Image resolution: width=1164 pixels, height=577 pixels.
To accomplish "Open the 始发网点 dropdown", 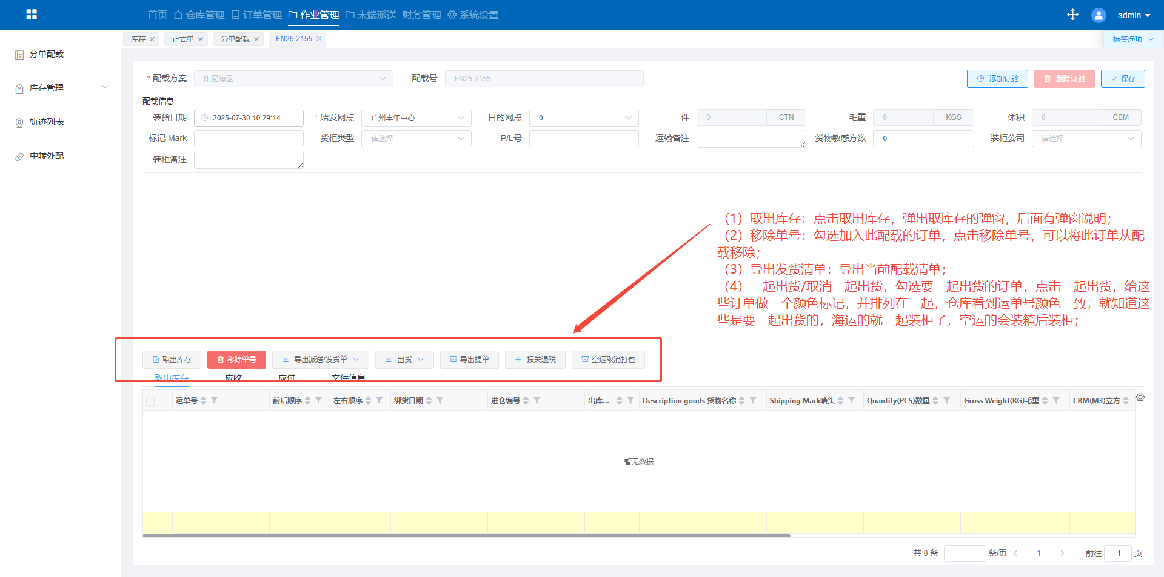I will pos(416,118).
